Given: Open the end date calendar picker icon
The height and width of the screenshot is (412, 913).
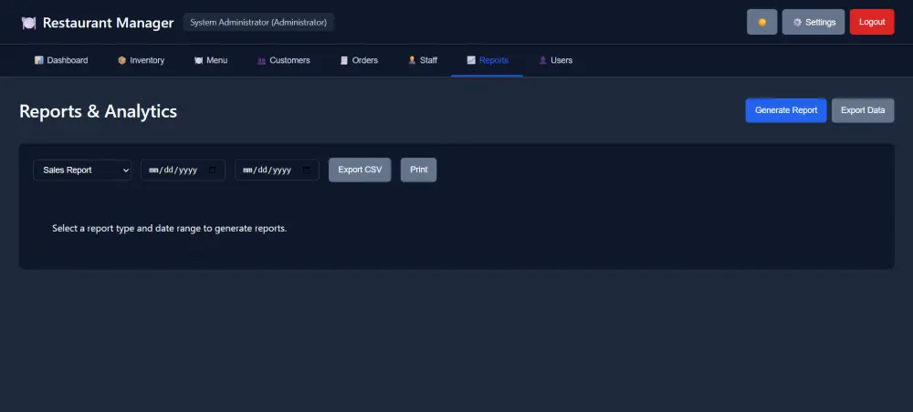Looking at the screenshot, I should click(x=306, y=170).
